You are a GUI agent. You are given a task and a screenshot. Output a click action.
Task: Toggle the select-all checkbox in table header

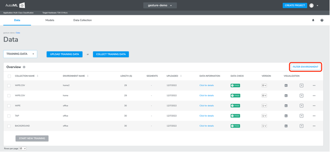pos(9,76)
